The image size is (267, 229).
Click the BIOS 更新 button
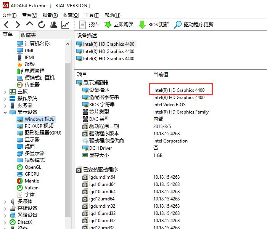[x=154, y=25]
